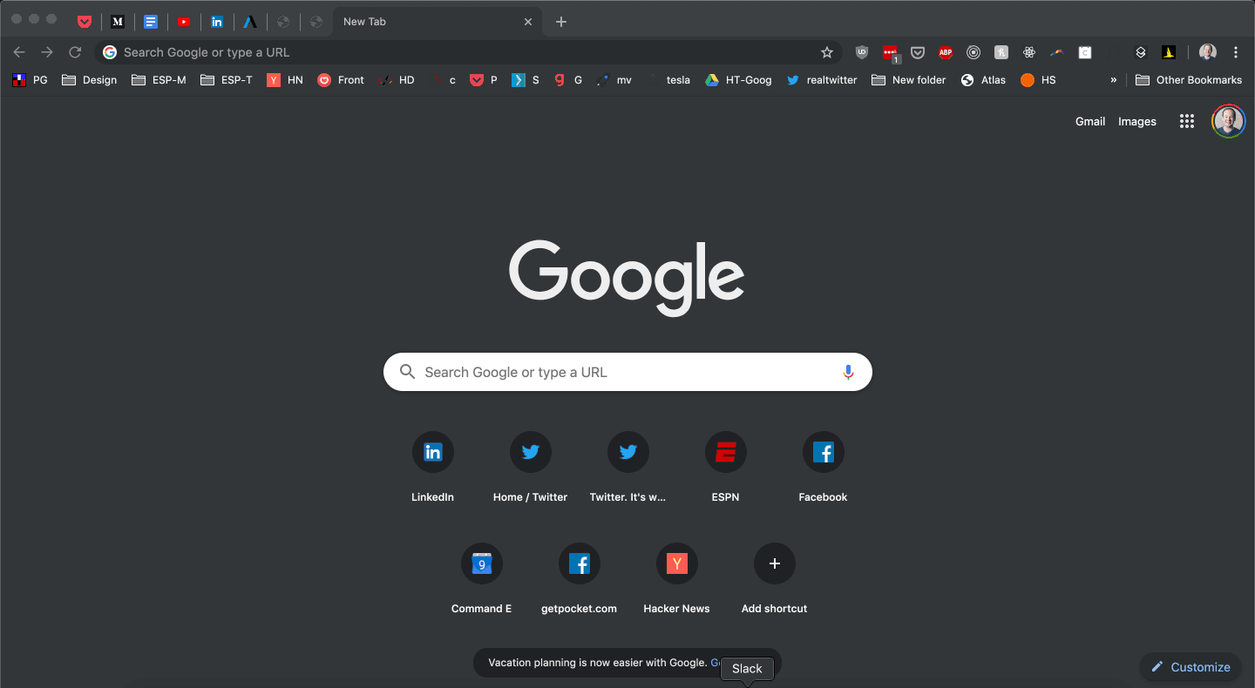Click the address bar URL field
The height and width of the screenshot is (688, 1255).
click(468, 52)
